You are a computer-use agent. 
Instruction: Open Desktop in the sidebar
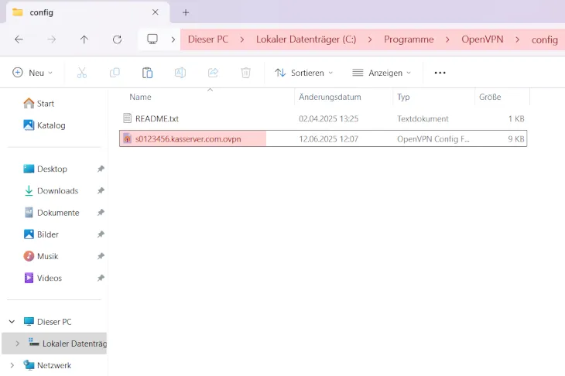point(45,169)
